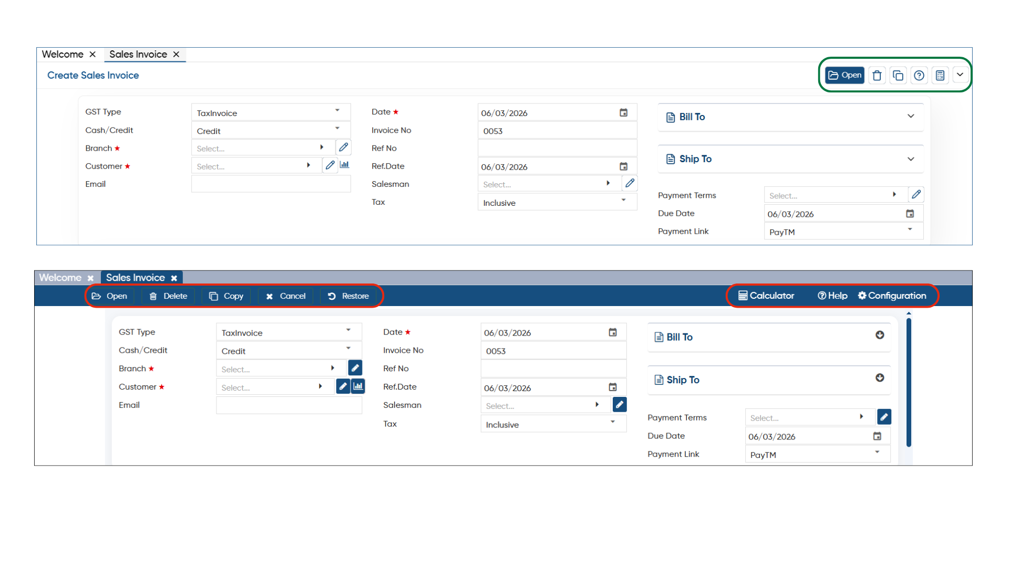
Task: Click the Open button in upper panel
Action: (x=845, y=75)
